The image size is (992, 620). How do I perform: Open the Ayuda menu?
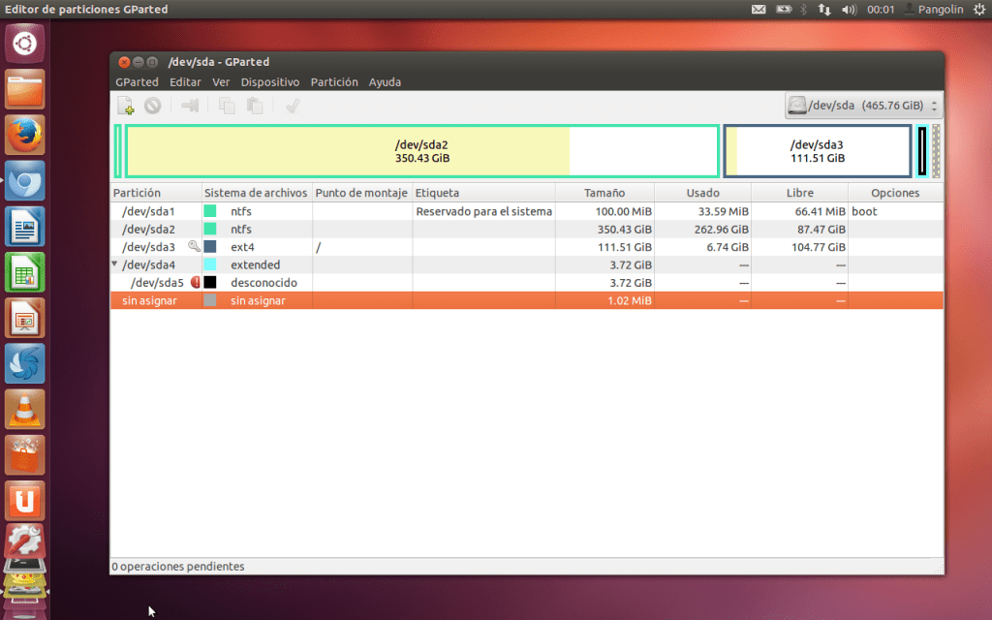click(385, 82)
